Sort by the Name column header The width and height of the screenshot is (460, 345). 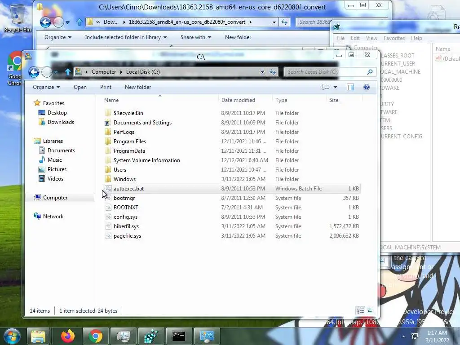(x=160, y=100)
